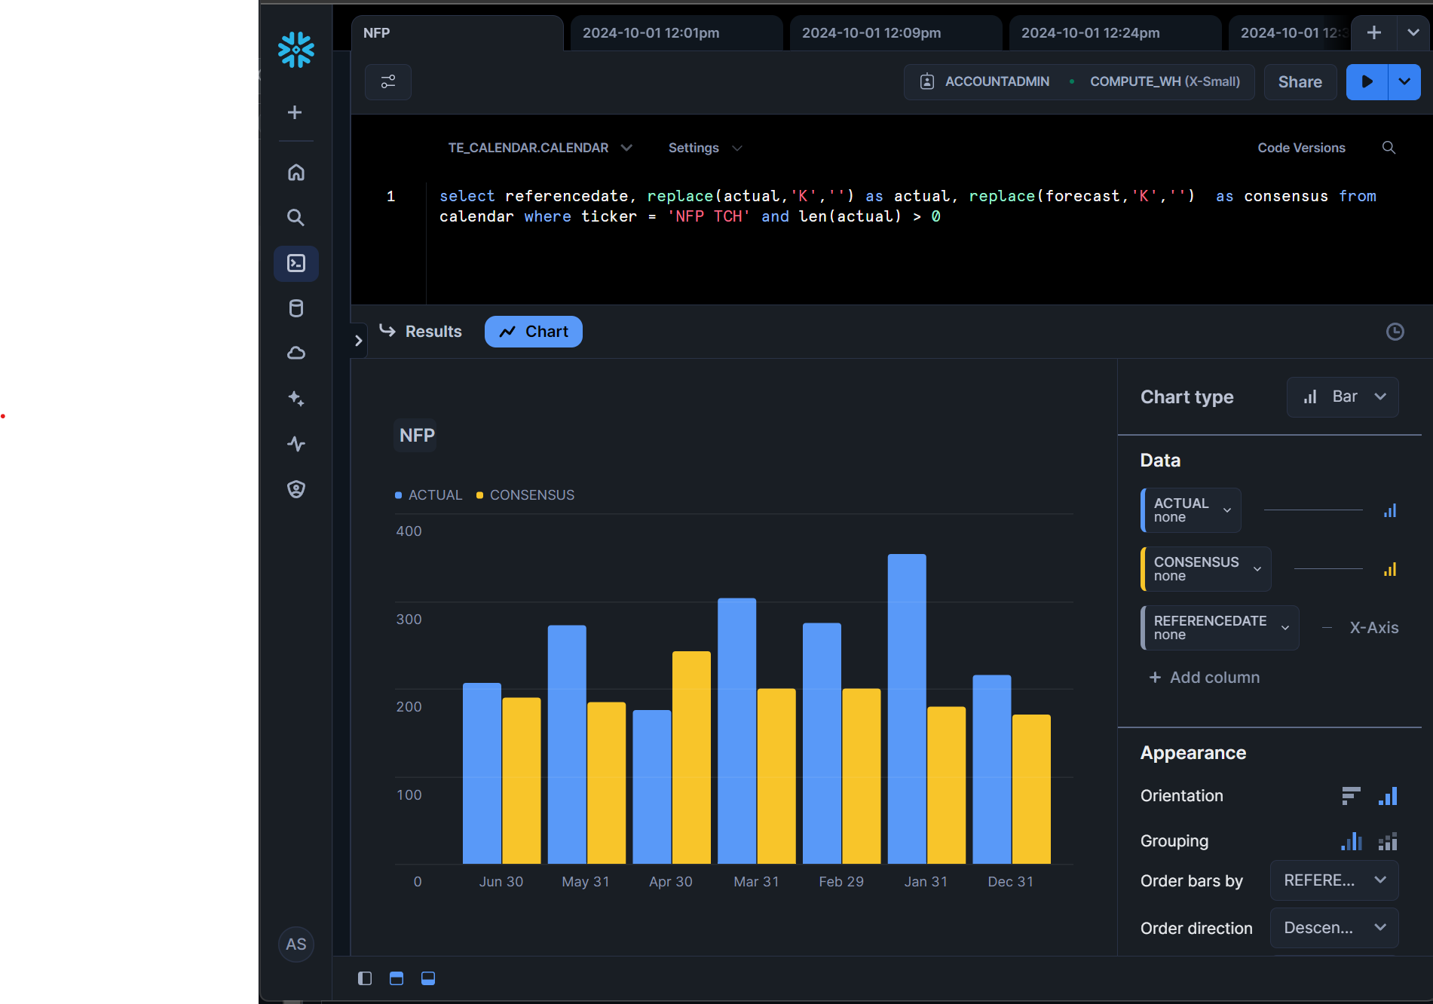
Task: Open Home from the sidebar
Action: (296, 173)
